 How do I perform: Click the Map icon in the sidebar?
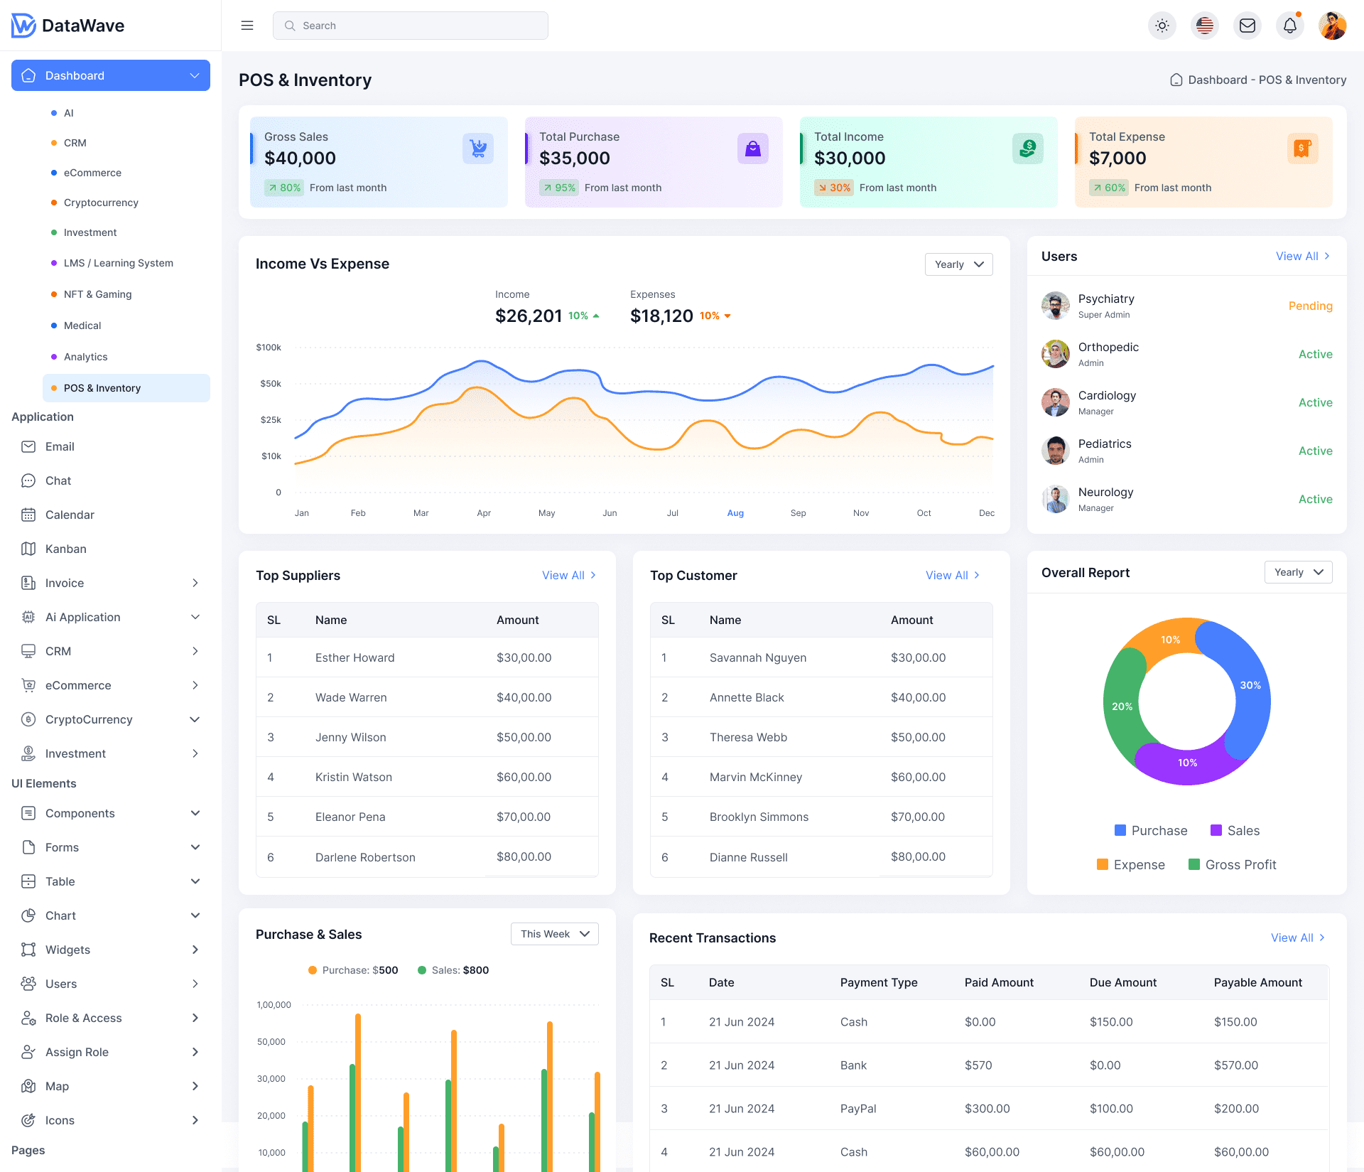click(x=28, y=1086)
